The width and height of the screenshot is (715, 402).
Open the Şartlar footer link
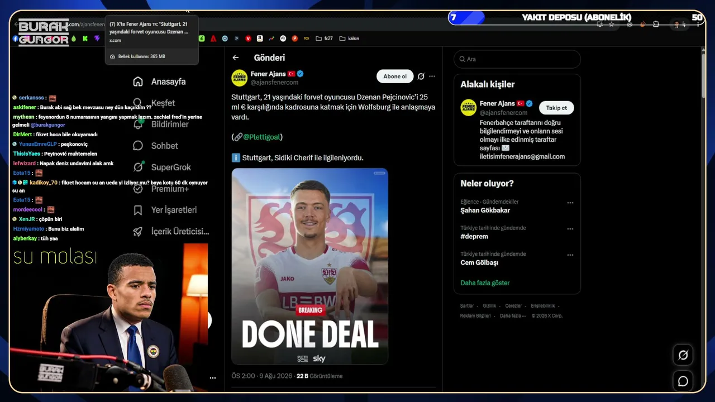(x=467, y=306)
